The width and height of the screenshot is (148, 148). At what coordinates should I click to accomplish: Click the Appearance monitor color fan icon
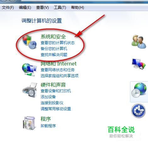tap(139, 64)
